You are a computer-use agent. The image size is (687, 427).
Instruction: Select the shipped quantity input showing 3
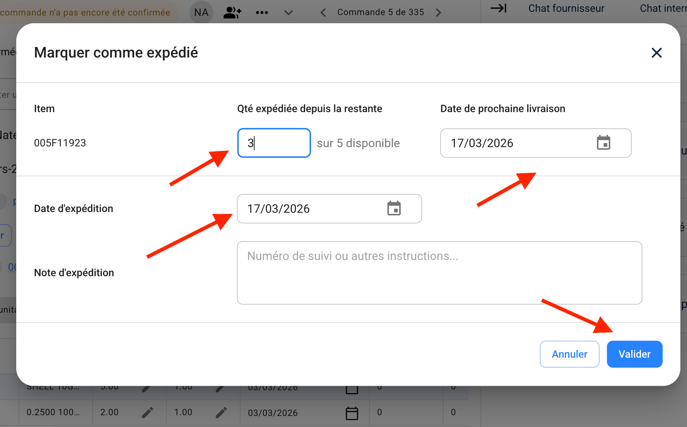(x=274, y=143)
